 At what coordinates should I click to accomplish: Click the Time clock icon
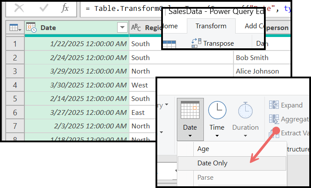point(217,111)
